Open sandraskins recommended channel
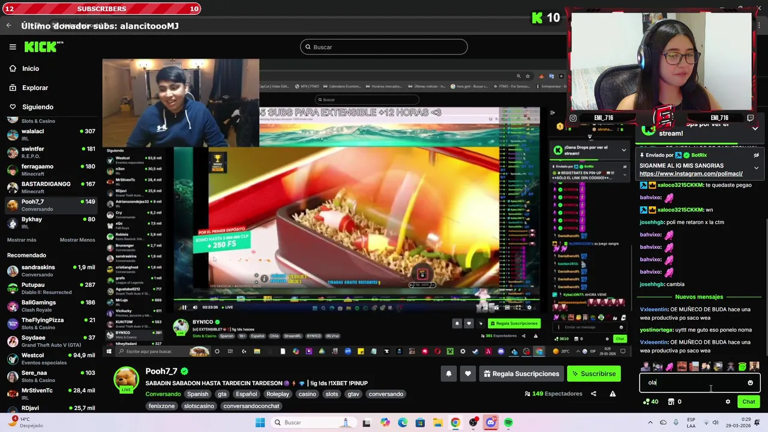Image resolution: width=768 pixels, height=432 pixels. [51, 271]
